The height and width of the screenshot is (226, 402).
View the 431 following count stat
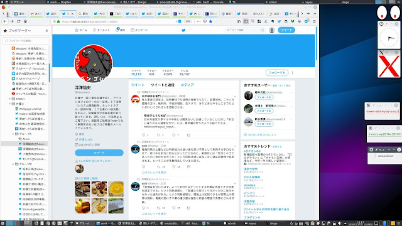coord(151,73)
